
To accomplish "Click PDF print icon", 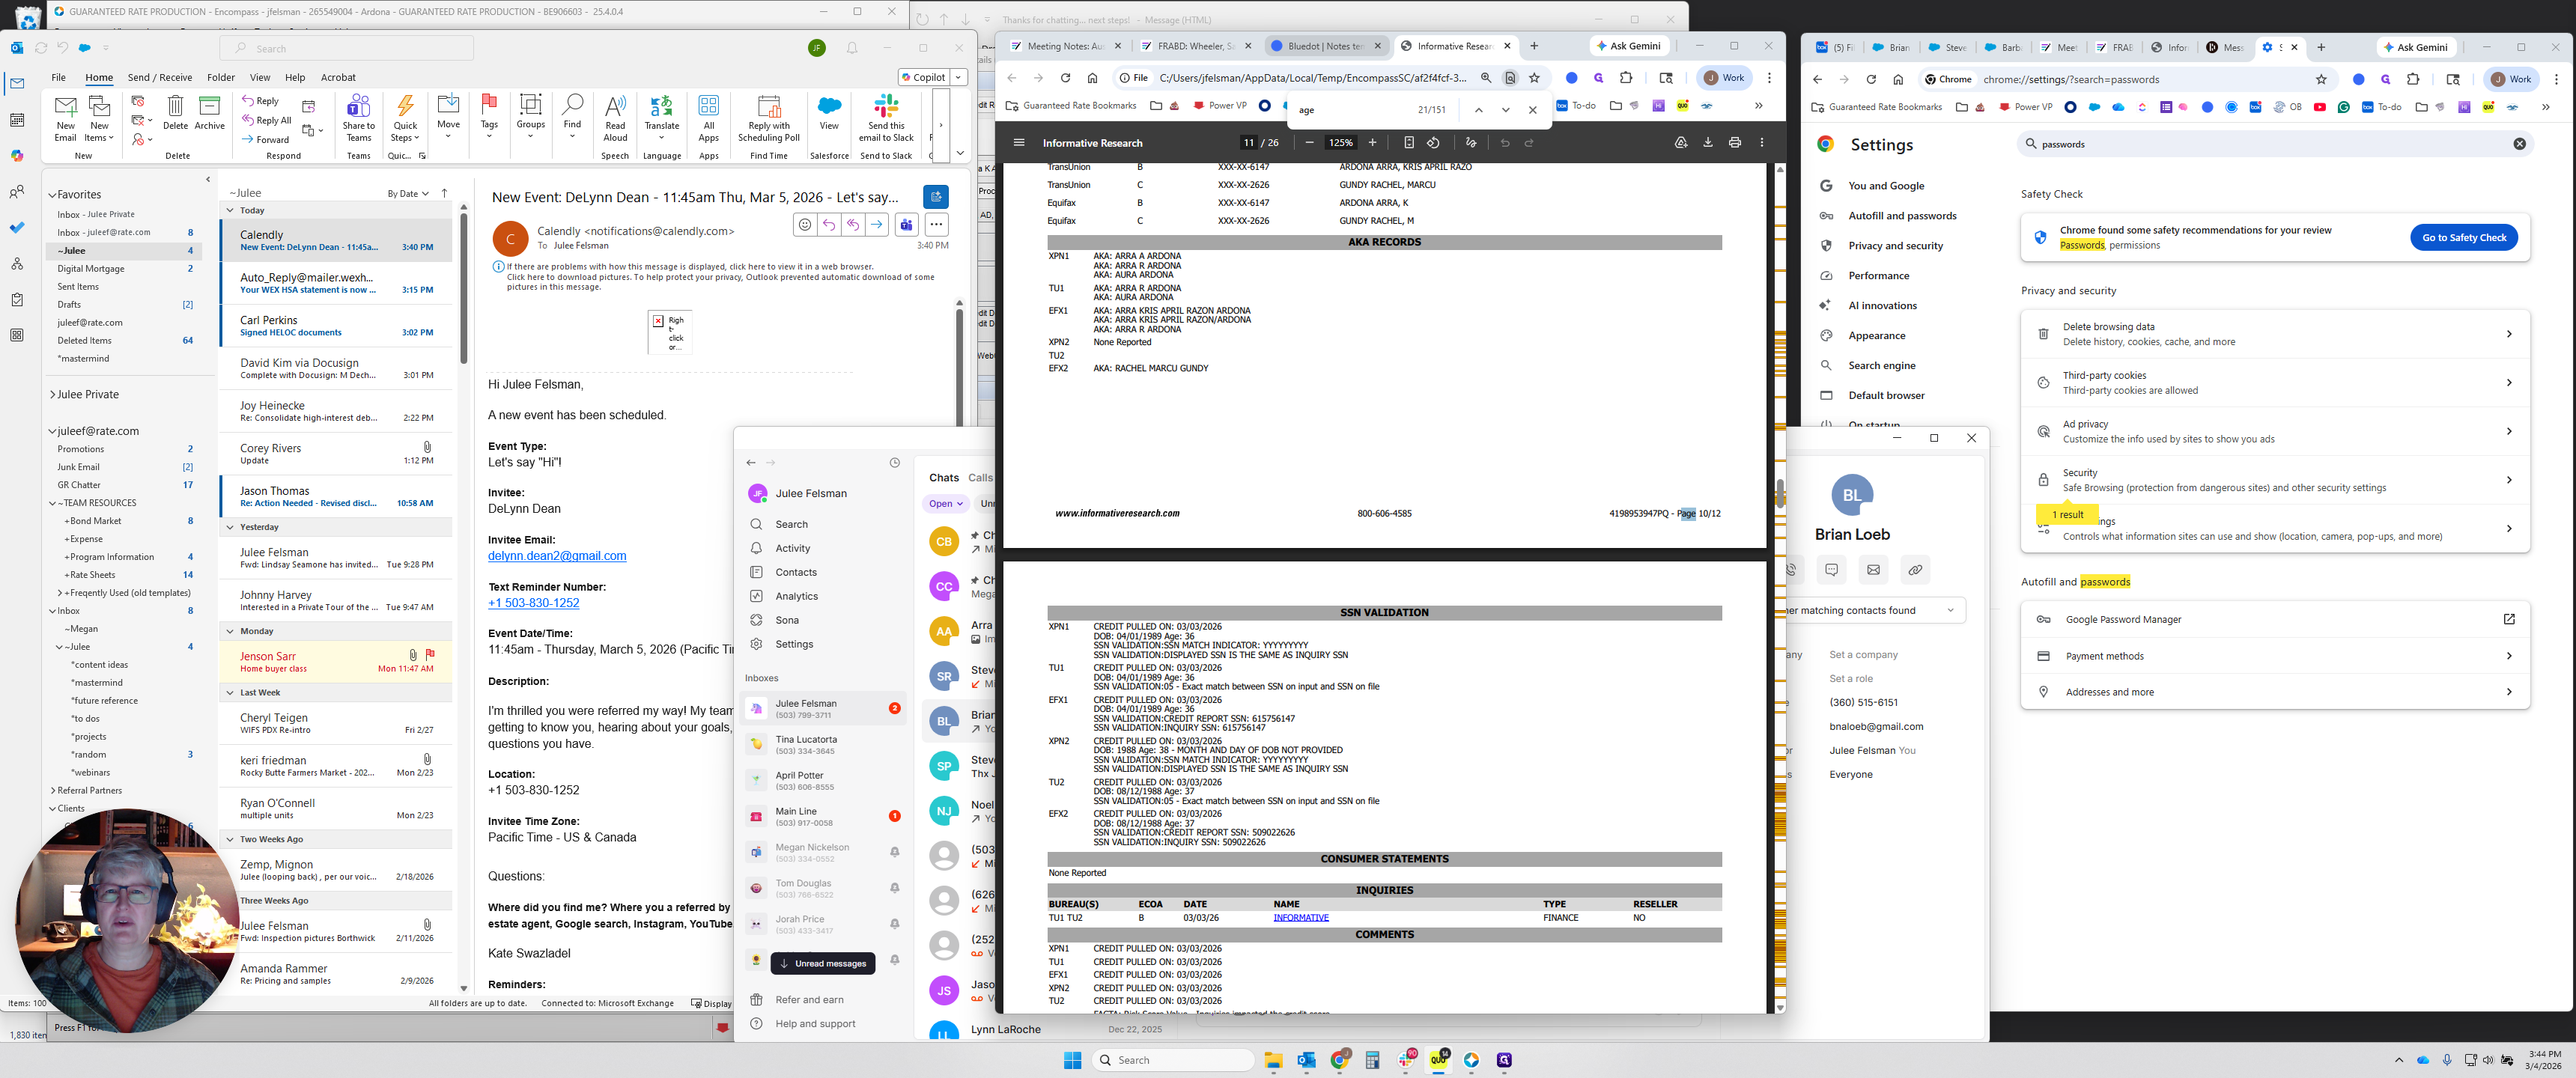I will click(x=1735, y=143).
